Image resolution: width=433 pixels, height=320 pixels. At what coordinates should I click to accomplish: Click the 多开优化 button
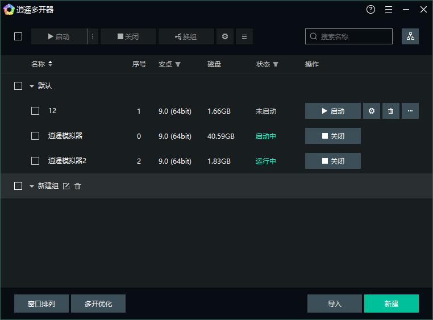pyautogui.click(x=98, y=304)
